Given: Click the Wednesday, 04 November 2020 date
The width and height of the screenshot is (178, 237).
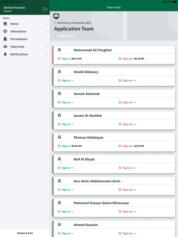Looking at the screenshot, I should [74, 23].
